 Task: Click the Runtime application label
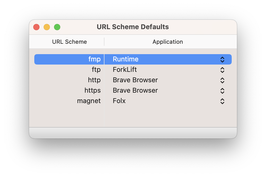(126, 59)
